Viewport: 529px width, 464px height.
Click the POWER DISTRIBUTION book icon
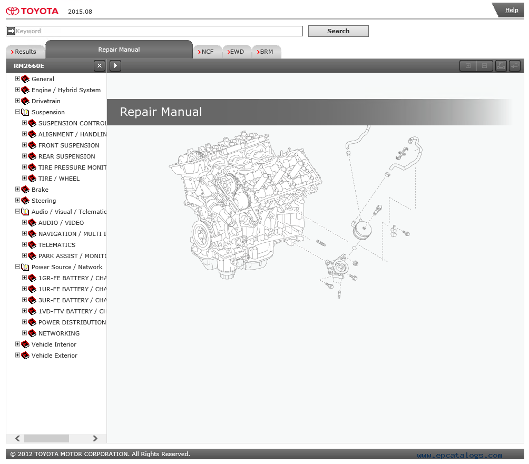32,322
